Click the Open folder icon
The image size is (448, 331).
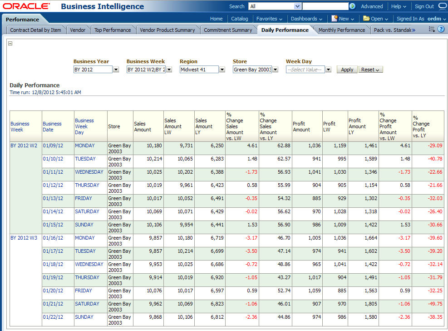coord(366,19)
